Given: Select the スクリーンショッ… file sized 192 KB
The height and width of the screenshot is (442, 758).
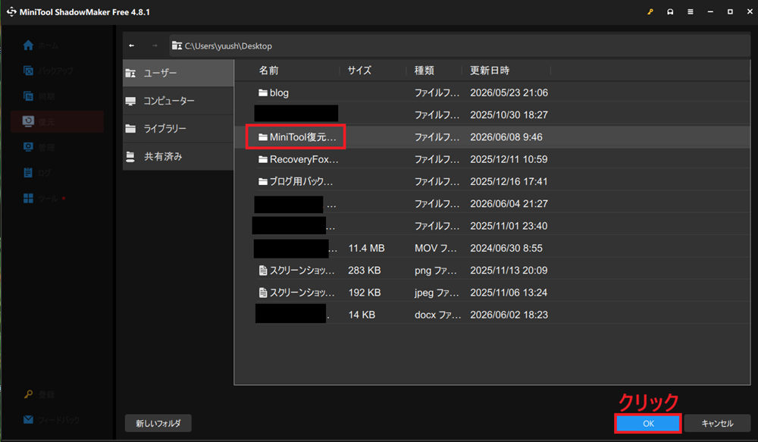Looking at the screenshot, I should pos(302,293).
